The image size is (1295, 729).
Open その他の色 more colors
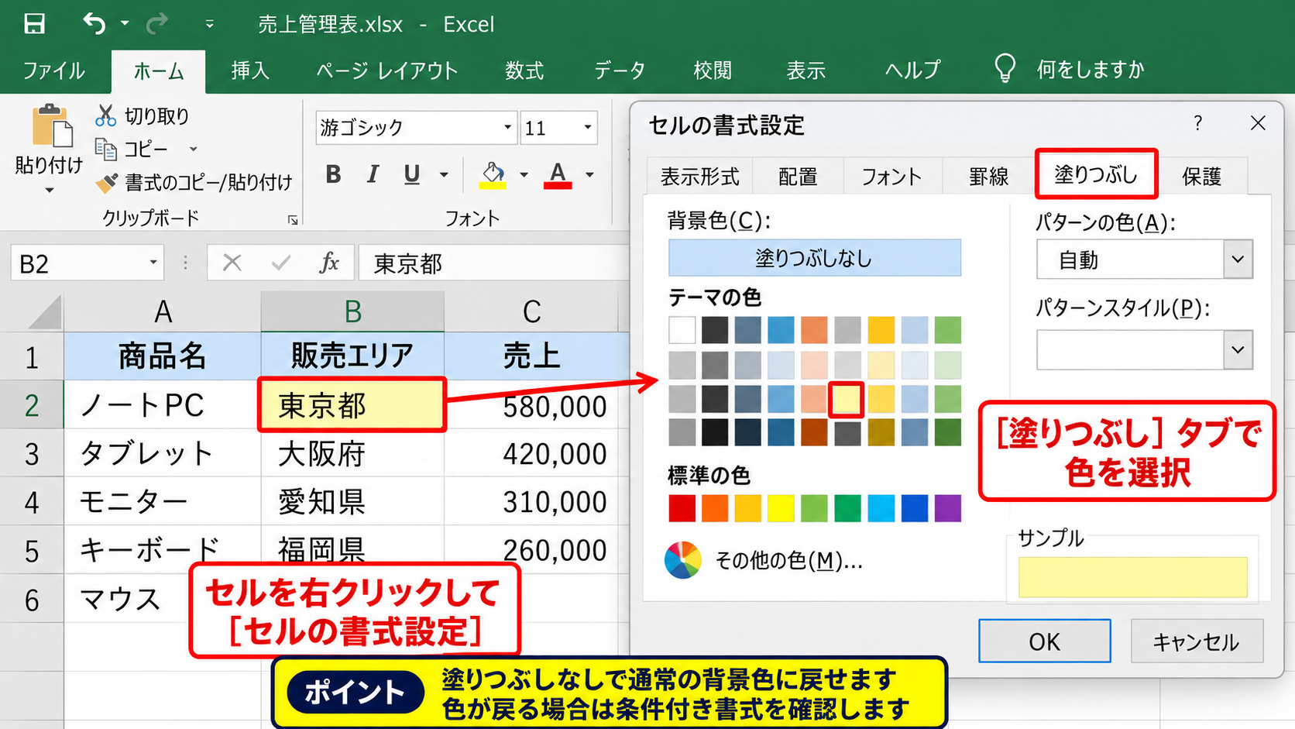tap(764, 560)
